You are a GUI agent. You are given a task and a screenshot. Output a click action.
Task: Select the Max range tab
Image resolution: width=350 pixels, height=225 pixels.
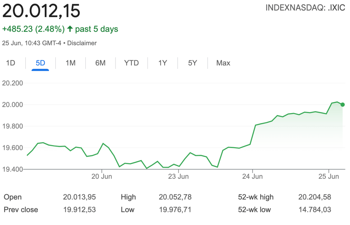pyautogui.click(x=223, y=63)
